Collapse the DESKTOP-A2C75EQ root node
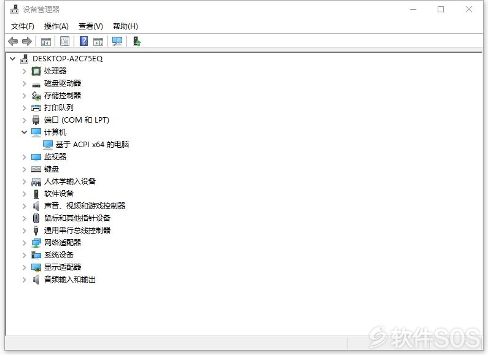 coord(12,58)
